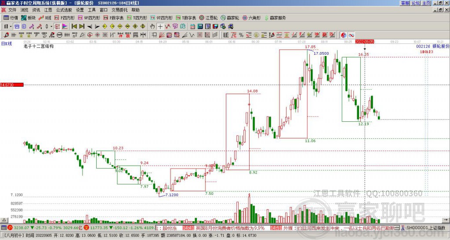
Task: Click the up-triangle button beside volume panel
Action: (4, 220)
